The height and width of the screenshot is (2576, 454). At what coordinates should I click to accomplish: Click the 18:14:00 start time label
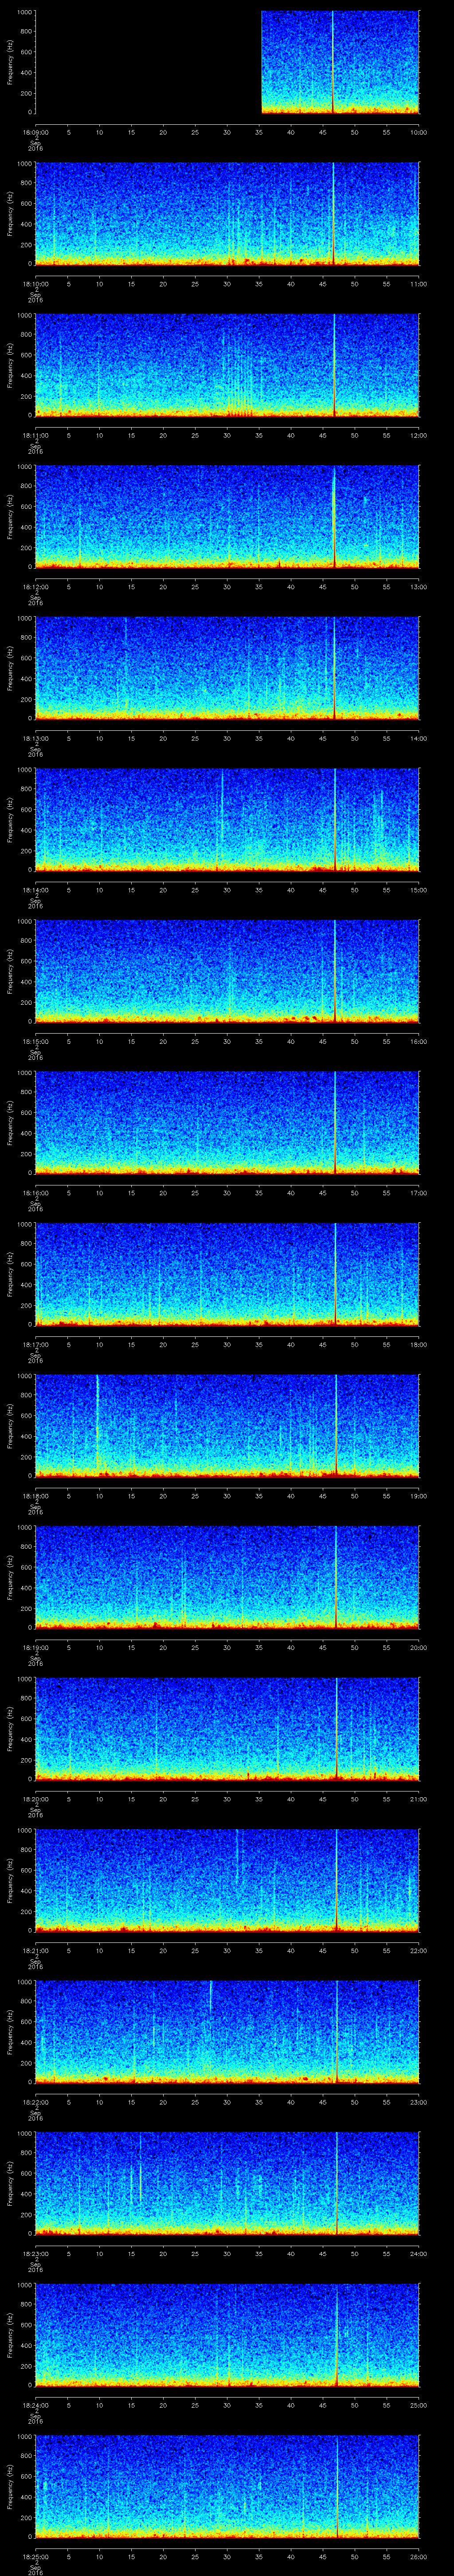coord(35,890)
